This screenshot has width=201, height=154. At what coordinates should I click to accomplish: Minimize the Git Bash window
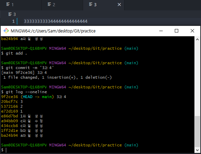click(x=161, y=31)
